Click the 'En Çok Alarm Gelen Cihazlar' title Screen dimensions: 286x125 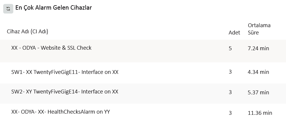[x=53, y=8]
